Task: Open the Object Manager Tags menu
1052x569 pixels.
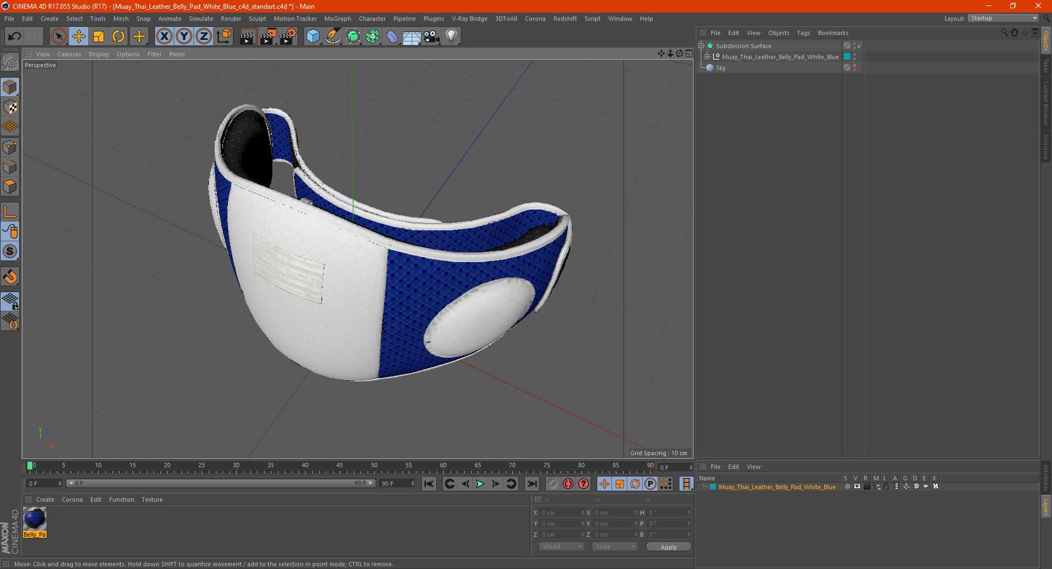Action: pyautogui.click(x=803, y=33)
